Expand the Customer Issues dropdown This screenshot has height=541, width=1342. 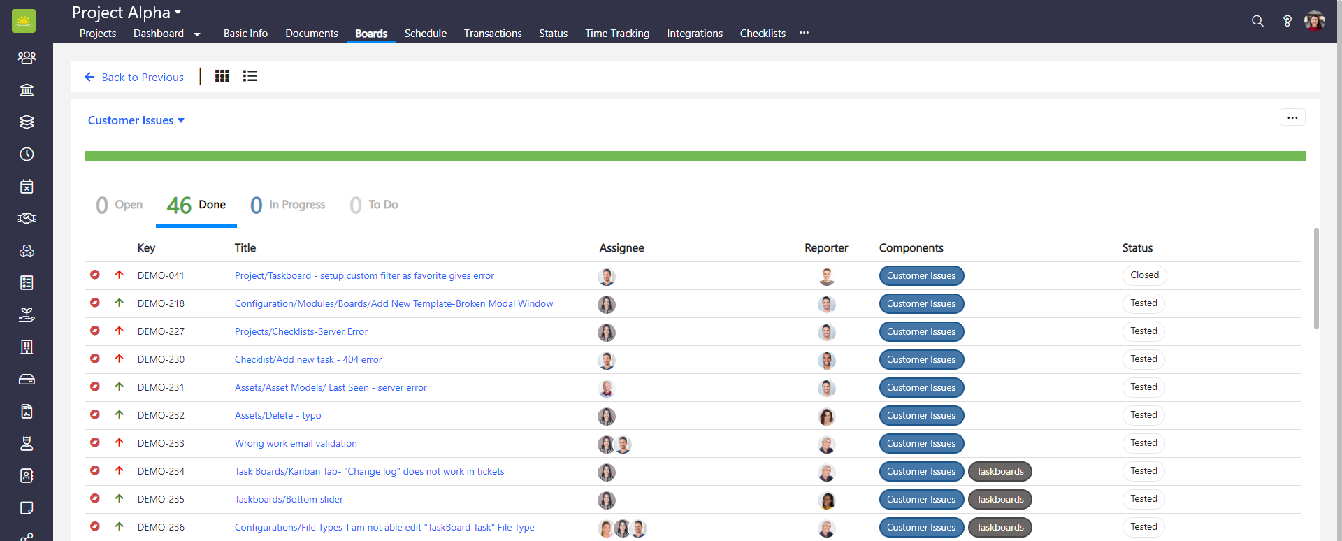pos(136,120)
